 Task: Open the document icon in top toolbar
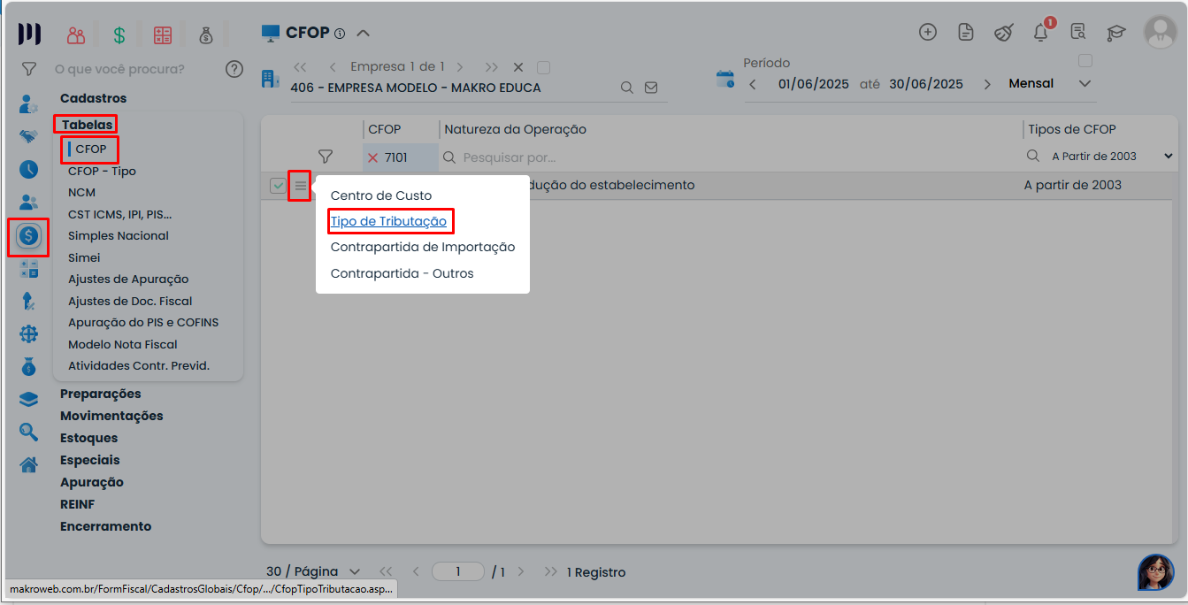tap(966, 32)
